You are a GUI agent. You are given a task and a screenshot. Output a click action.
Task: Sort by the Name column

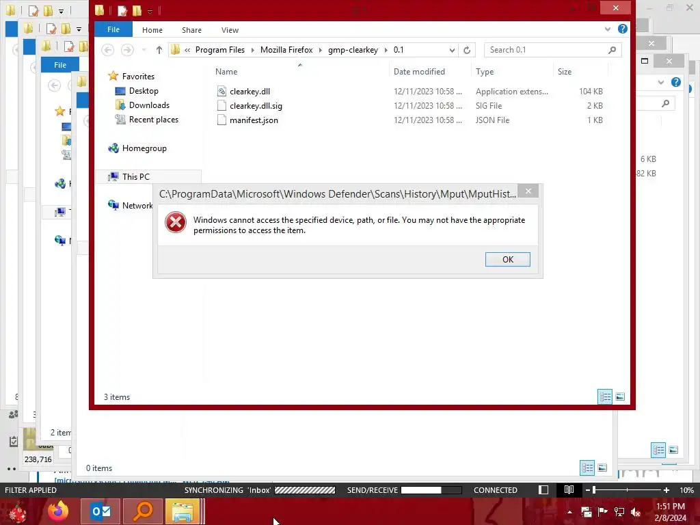tap(226, 71)
